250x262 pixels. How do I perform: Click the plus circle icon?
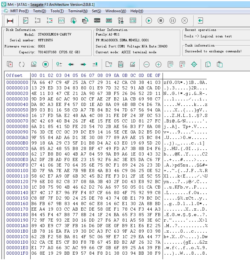click(158, 64)
